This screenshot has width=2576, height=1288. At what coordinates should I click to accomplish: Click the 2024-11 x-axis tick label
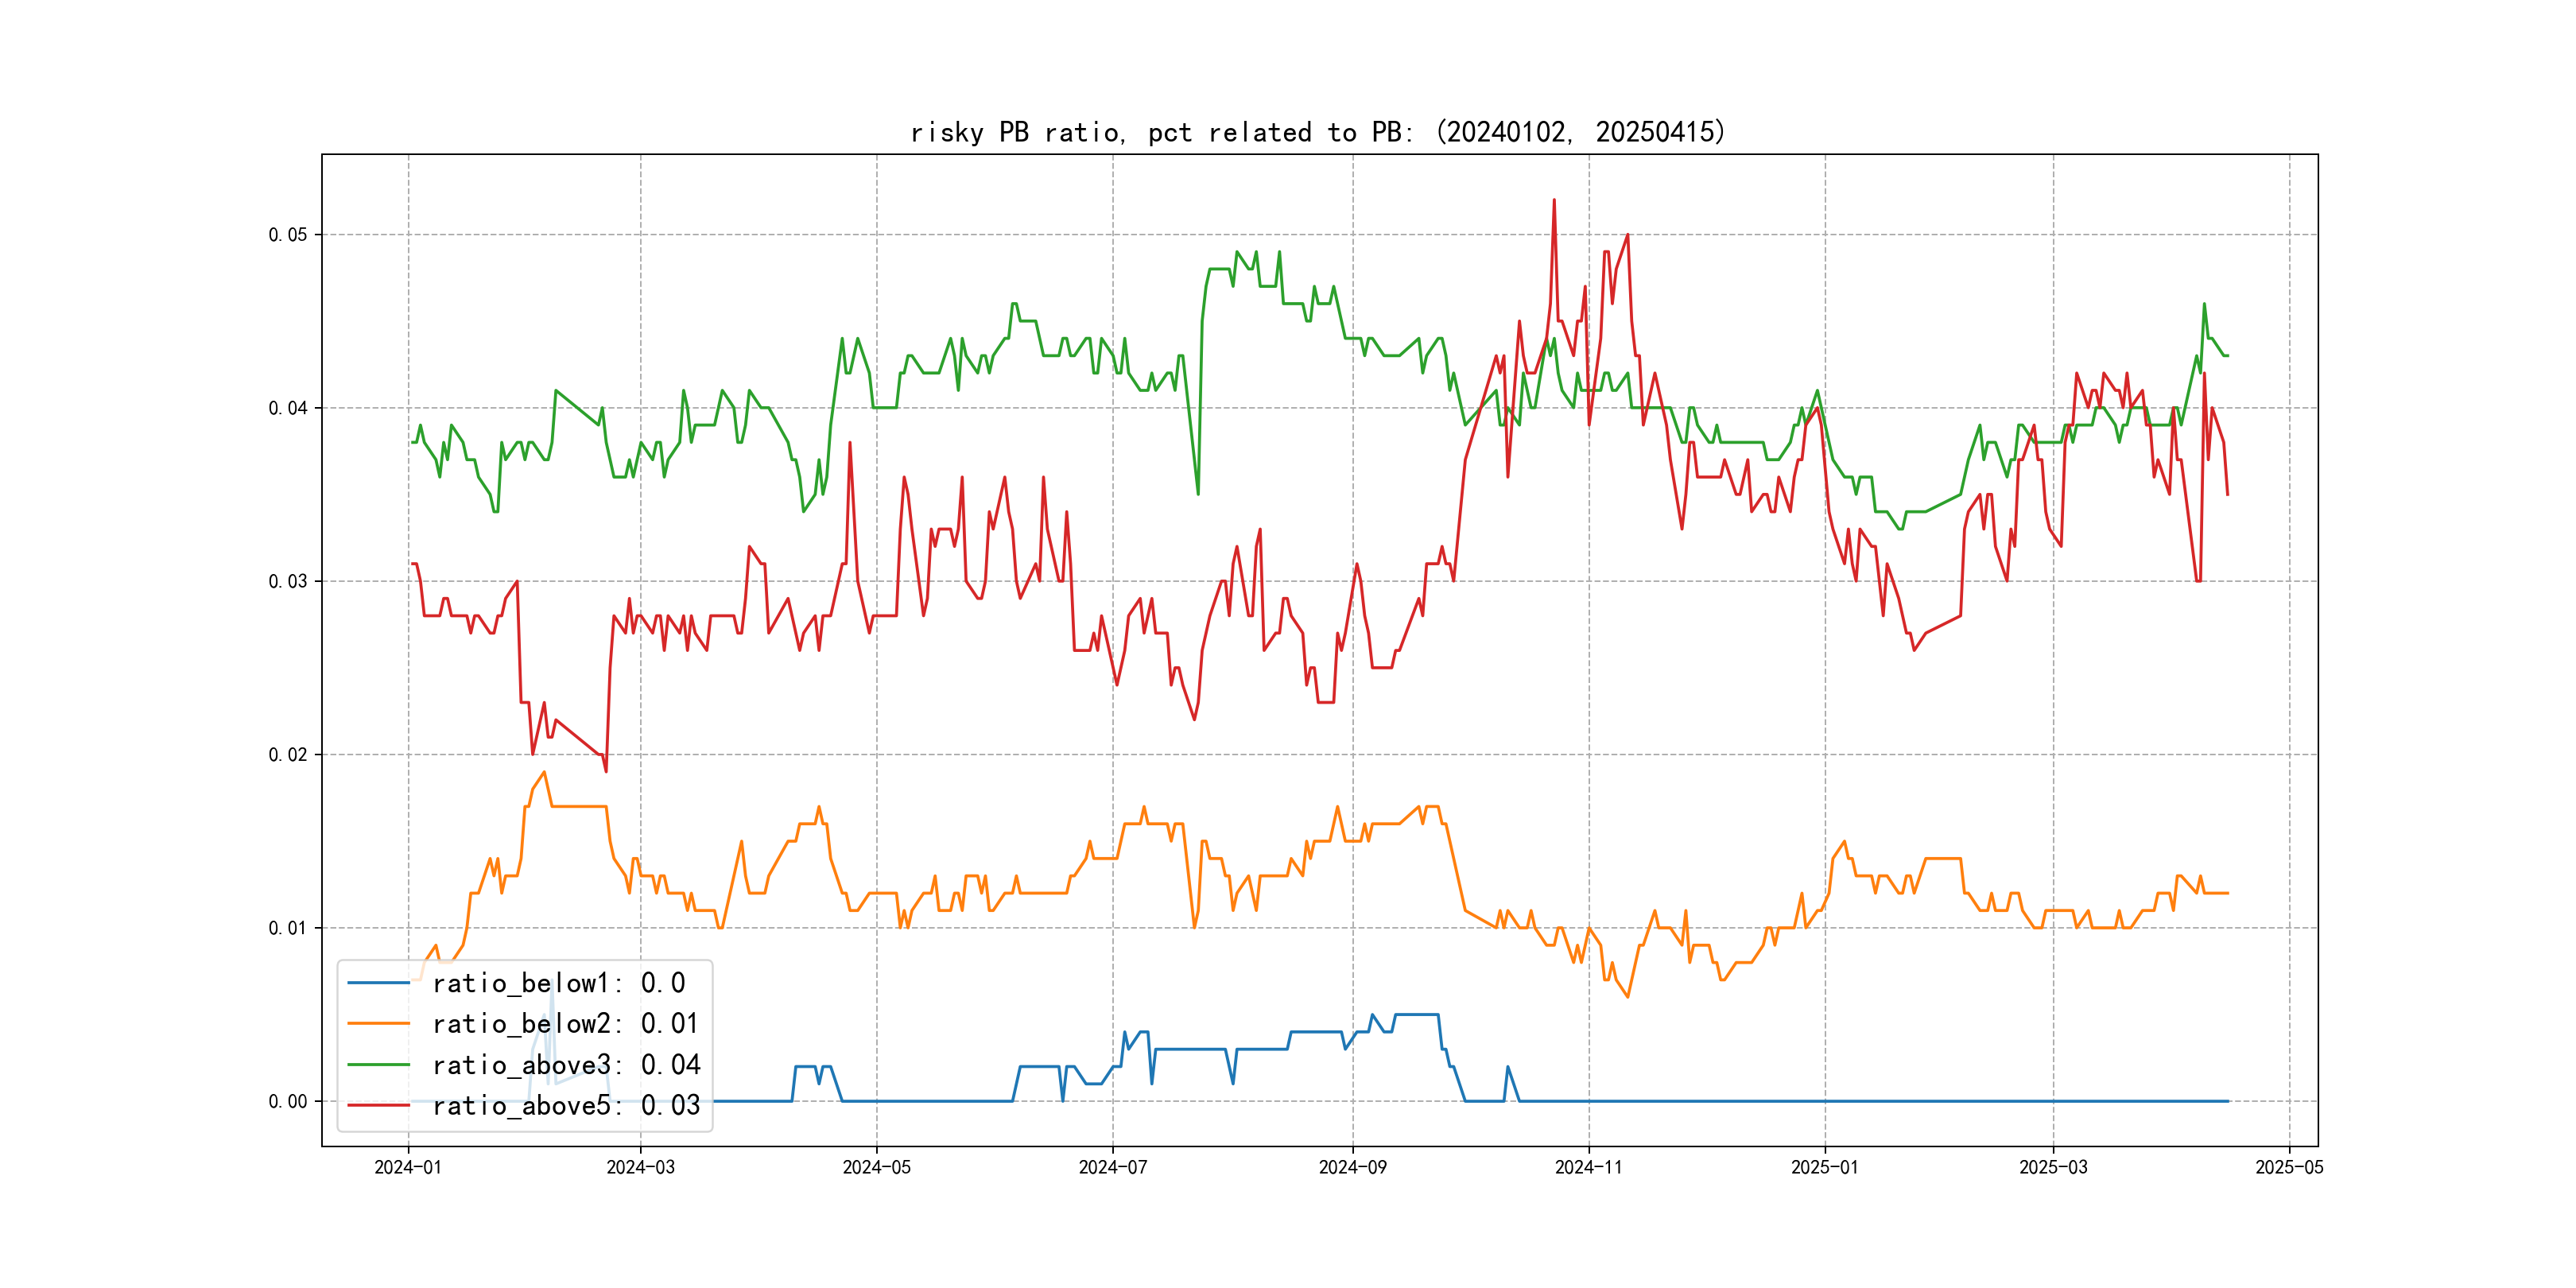coord(1588,1167)
